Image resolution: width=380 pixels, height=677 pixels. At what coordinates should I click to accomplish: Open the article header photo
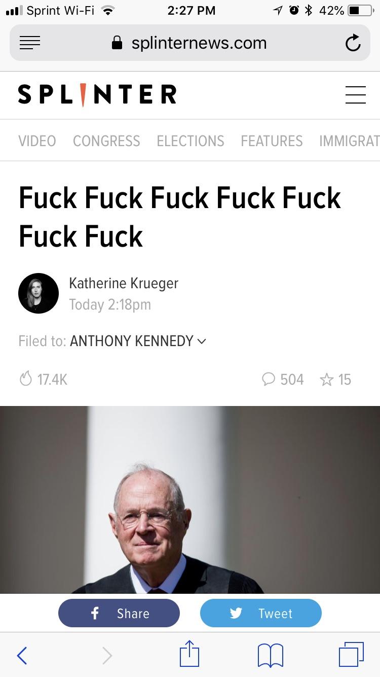click(190, 500)
